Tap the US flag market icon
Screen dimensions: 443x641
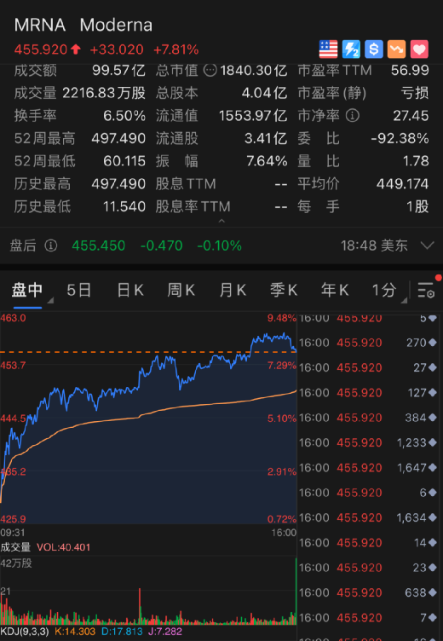[x=328, y=49]
